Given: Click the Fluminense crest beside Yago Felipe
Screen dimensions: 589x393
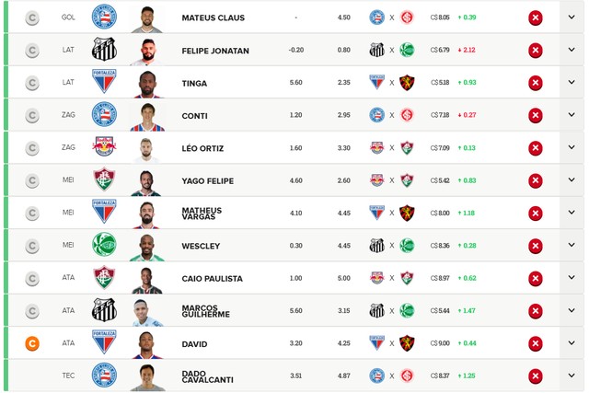Looking at the screenshot, I should pyautogui.click(x=104, y=179).
